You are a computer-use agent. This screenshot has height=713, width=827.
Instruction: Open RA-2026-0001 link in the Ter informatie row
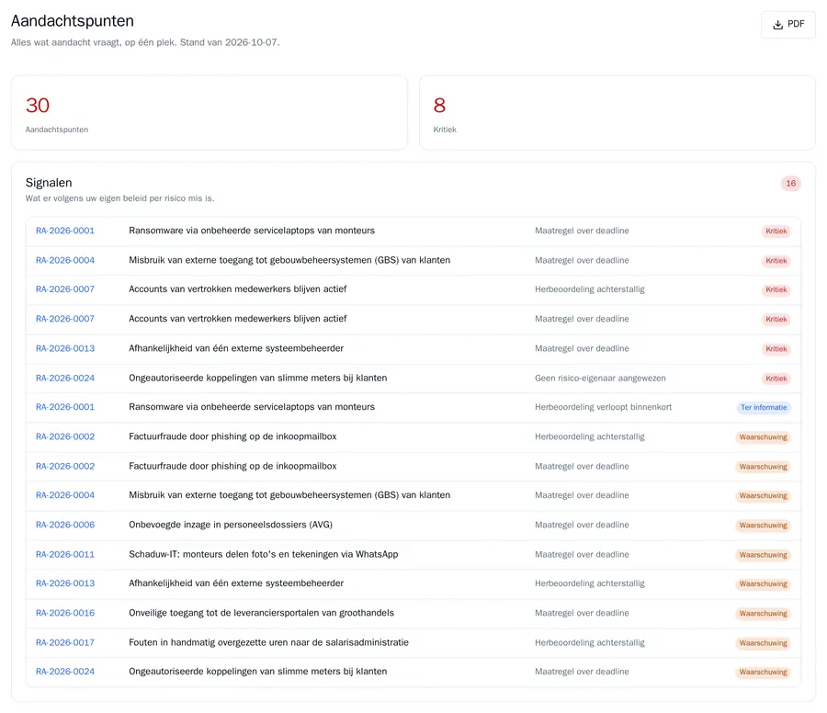click(x=65, y=407)
